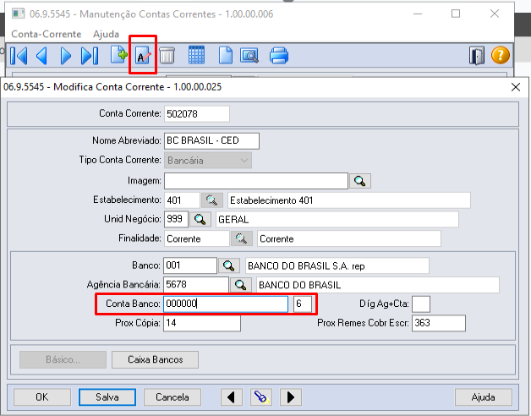The width and height of the screenshot is (531, 416).
Task: Open Agência Bancária lookup magnifier
Action: (x=241, y=285)
